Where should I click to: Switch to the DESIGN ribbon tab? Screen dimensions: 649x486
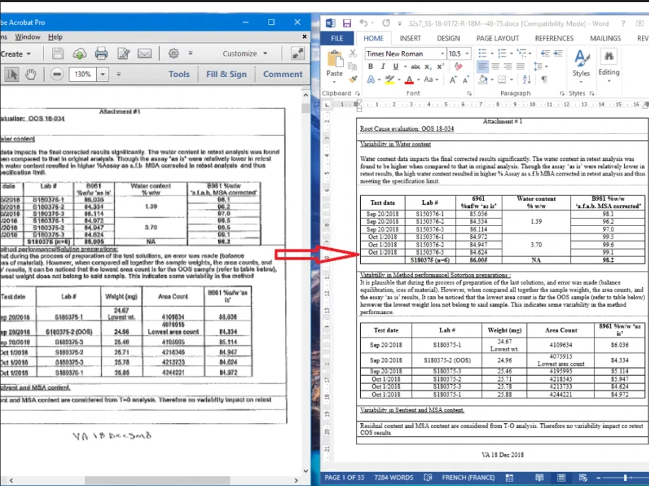[x=448, y=38]
